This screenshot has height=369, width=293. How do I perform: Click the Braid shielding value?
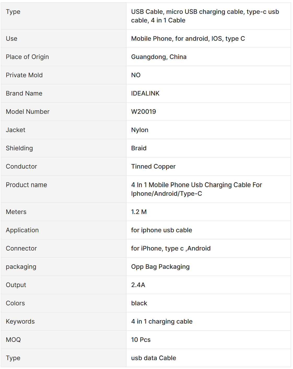(139, 148)
